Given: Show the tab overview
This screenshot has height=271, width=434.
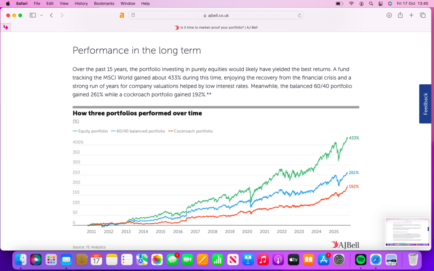Looking at the screenshot, I should point(423,15).
